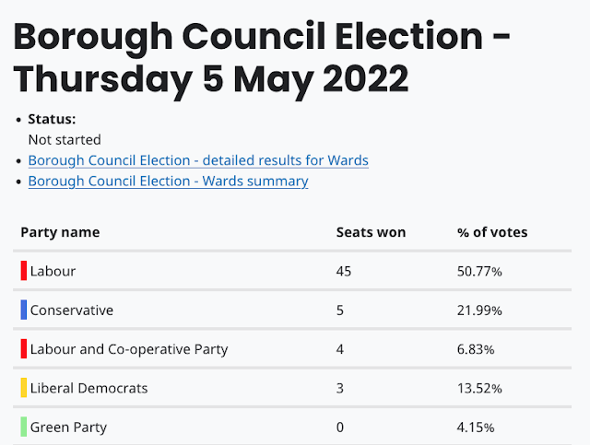
Task: Click the Seats won column header
Action: (371, 232)
